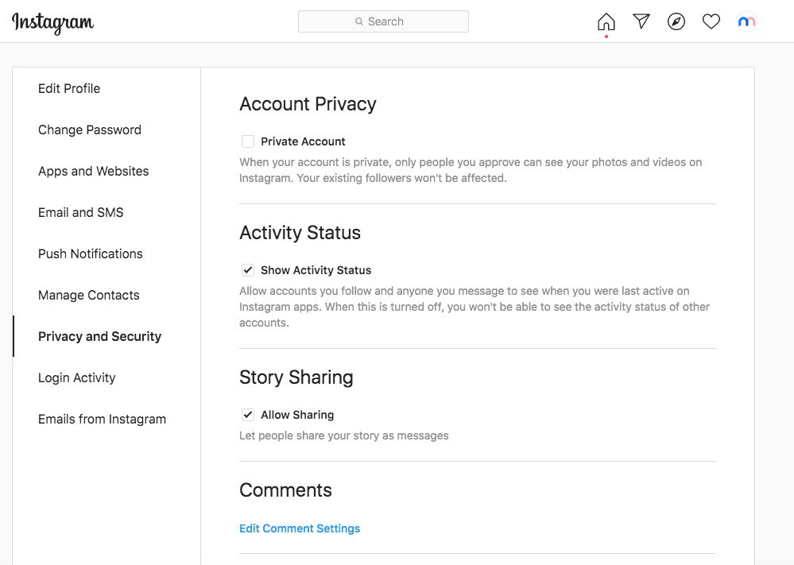Select Push Notifications in the sidebar
The width and height of the screenshot is (794, 565).
[90, 253]
